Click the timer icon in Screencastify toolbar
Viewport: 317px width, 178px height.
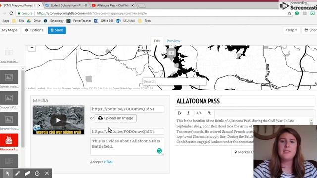(37, 173)
